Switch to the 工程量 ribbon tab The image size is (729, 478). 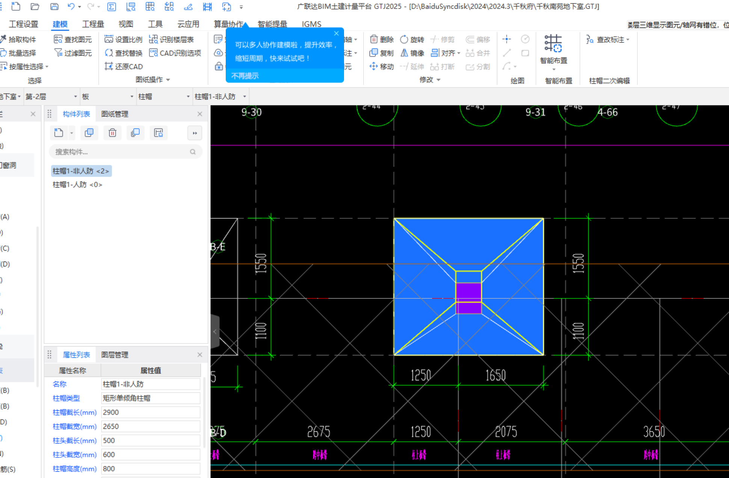93,24
